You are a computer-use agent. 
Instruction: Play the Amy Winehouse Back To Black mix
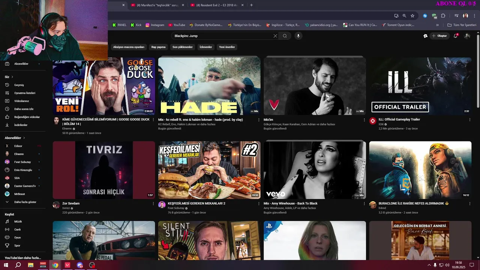coord(315,170)
